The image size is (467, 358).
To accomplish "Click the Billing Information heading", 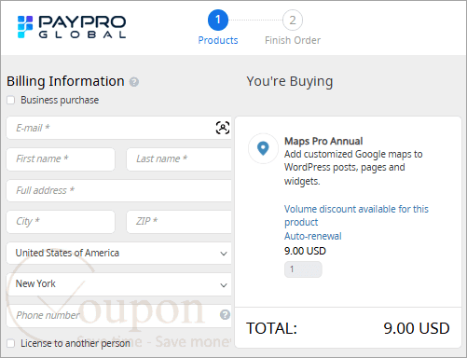I will [x=65, y=81].
